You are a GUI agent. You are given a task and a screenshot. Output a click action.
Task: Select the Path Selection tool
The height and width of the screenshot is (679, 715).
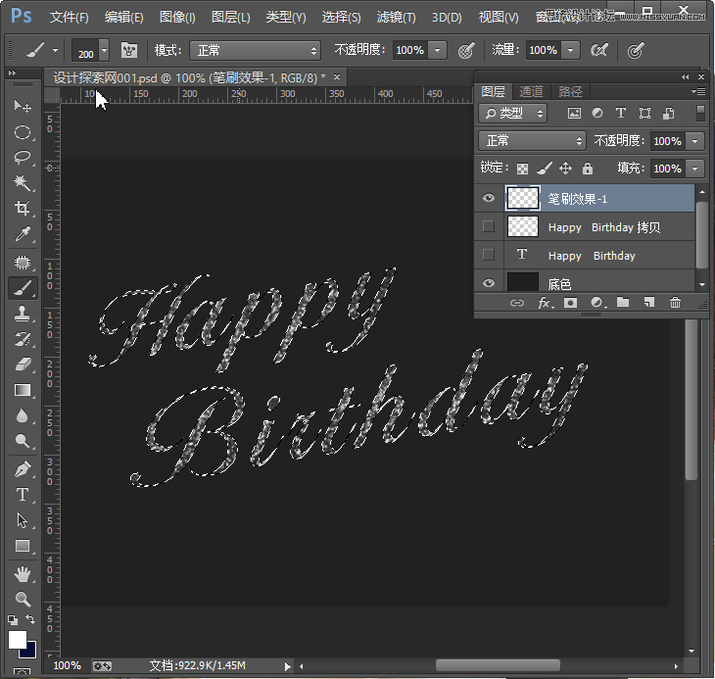(x=22, y=520)
